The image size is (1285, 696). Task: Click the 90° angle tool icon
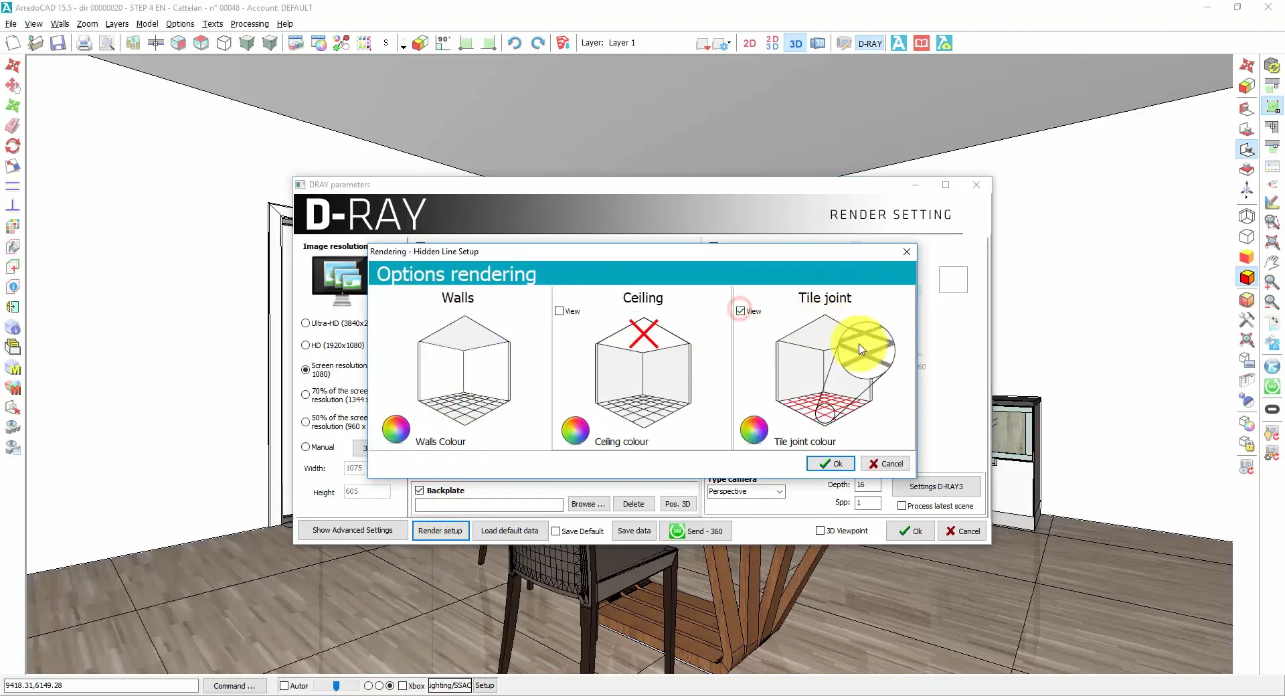pos(443,43)
